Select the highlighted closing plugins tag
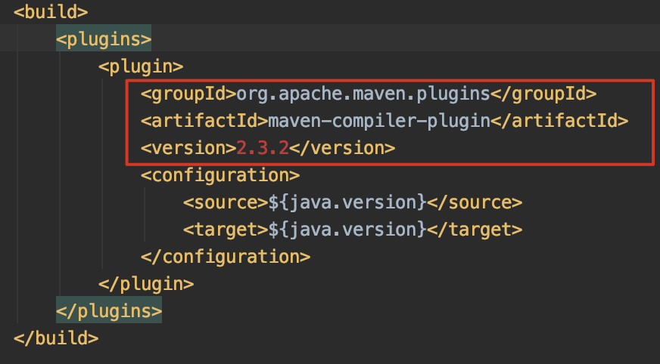 [x=109, y=311]
